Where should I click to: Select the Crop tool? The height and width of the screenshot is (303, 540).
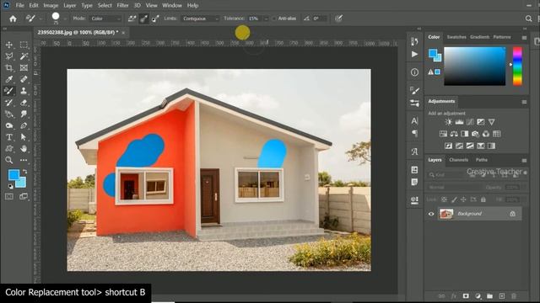click(x=9, y=67)
